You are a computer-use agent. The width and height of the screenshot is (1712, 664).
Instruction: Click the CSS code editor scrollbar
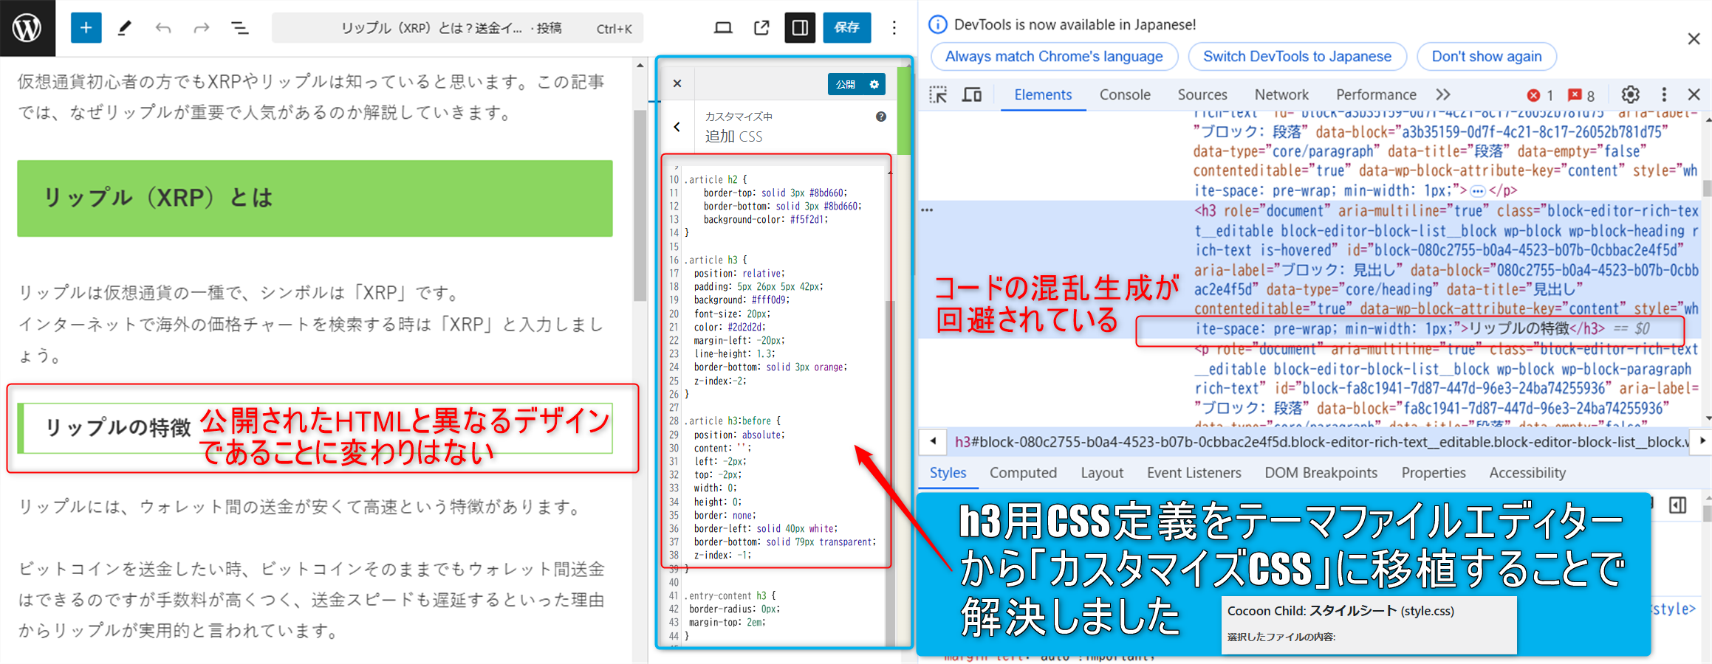point(890,472)
